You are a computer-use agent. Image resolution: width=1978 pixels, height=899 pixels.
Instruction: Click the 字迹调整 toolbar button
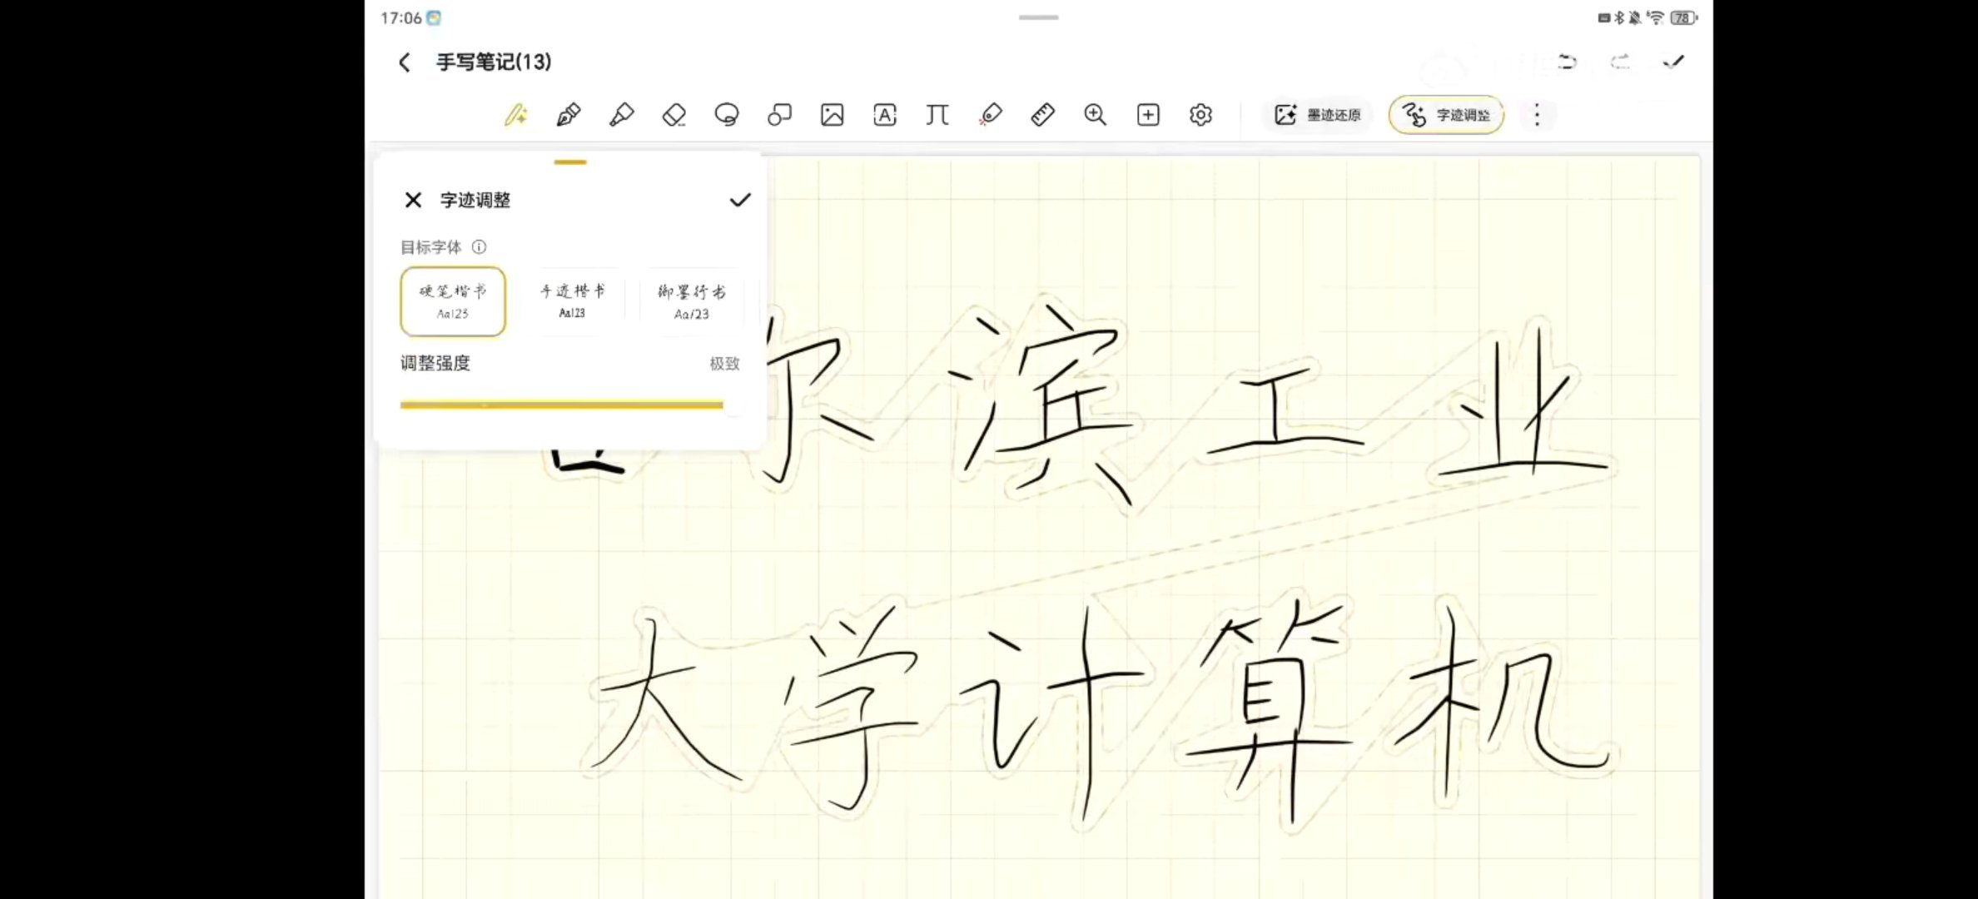pyautogui.click(x=1446, y=115)
